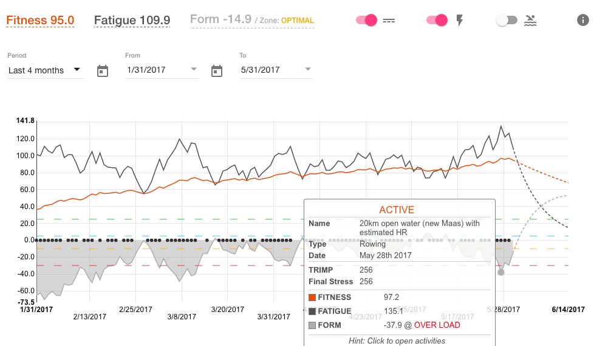This screenshot has height=346, width=594.
Task: Click the Fitness 95.0 label
Action: [40, 21]
